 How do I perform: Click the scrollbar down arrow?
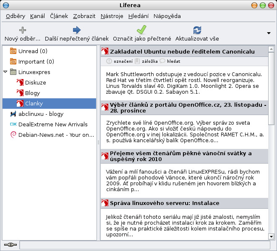[271, 236]
